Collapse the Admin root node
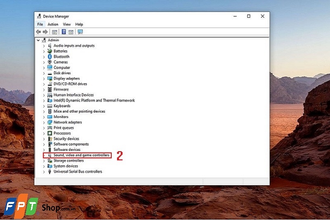The height and width of the screenshot is (220, 330). coord(38,40)
